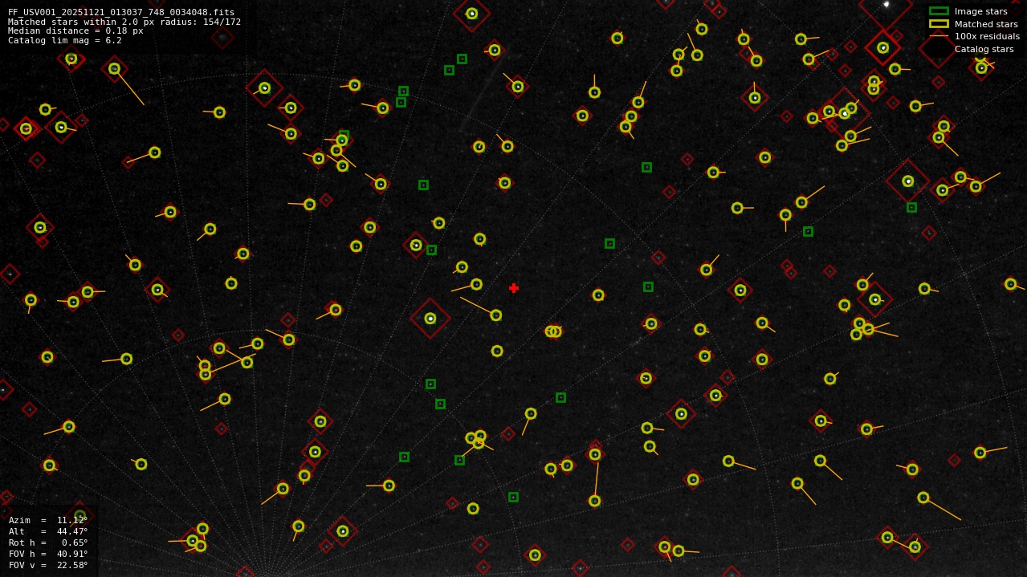Viewport: 1027px width, 577px height.
Task: Click the orange residuals legend line
Action: 939,36
